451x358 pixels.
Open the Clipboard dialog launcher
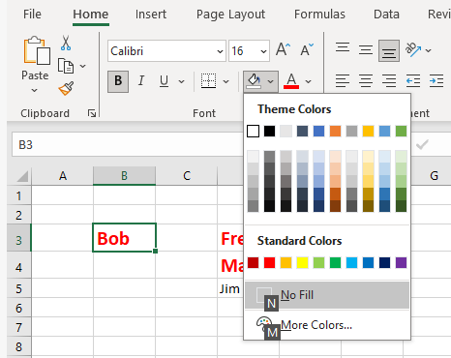tap(92, 113)
